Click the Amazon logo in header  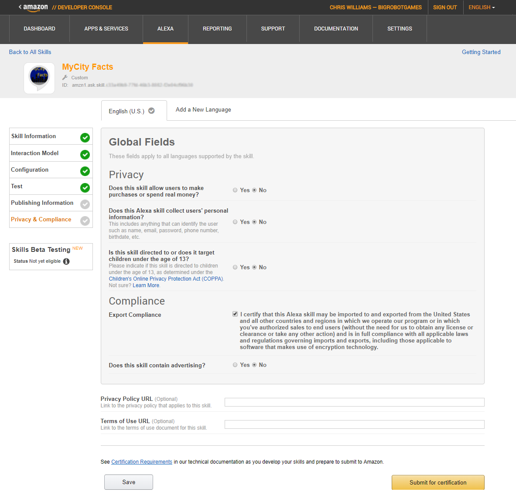coord(35,7)
